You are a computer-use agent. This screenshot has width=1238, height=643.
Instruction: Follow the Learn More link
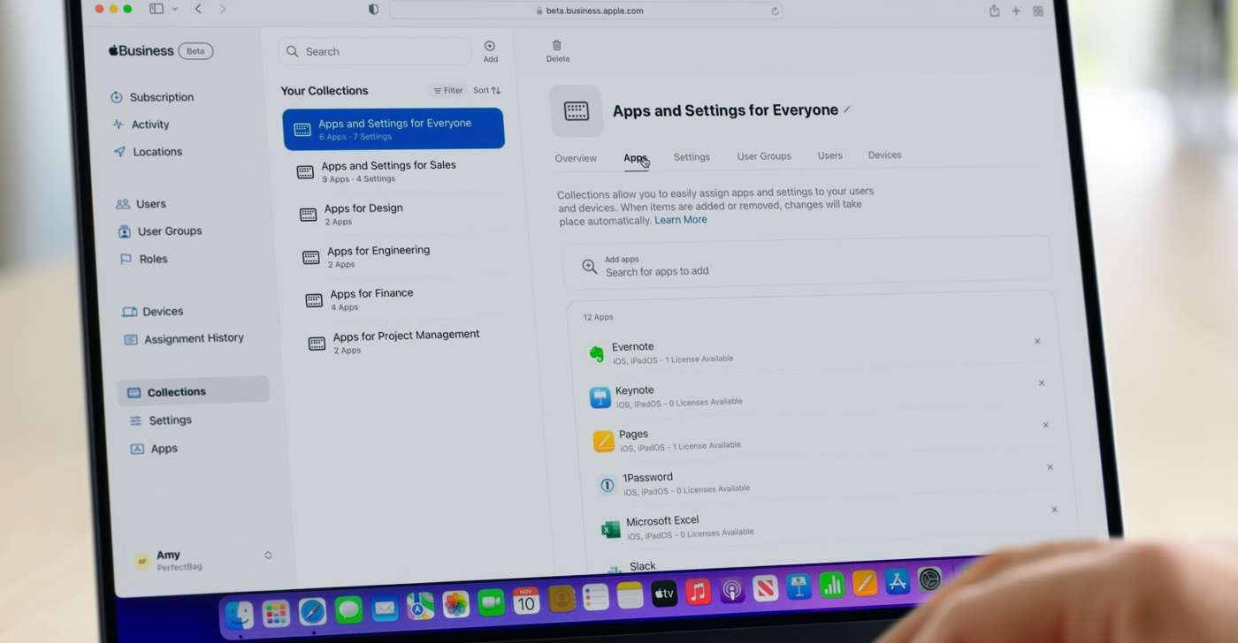(681, 220)
